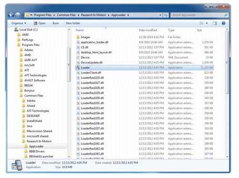Go to Research In Motion breadcrumb
Screen dimensions: 239x178
point(93,15)
